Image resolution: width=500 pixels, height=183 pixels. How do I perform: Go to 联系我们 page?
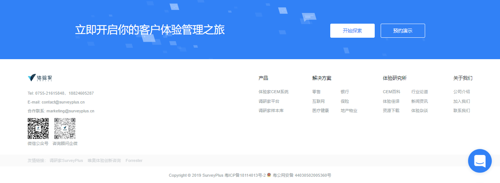click(461, 111)
